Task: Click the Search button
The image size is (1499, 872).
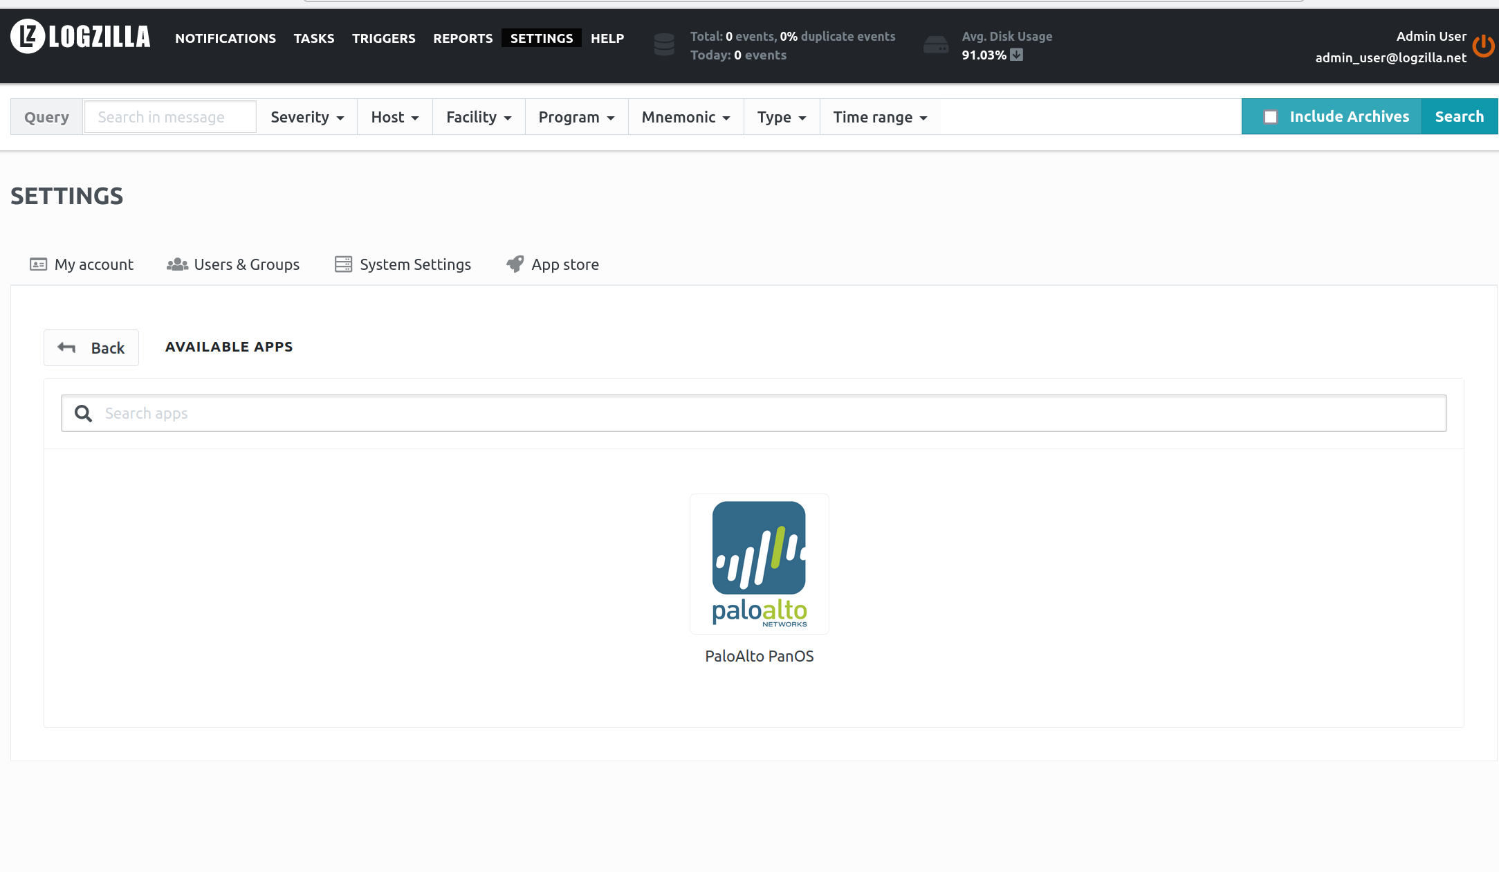Action: [1460, 116]
